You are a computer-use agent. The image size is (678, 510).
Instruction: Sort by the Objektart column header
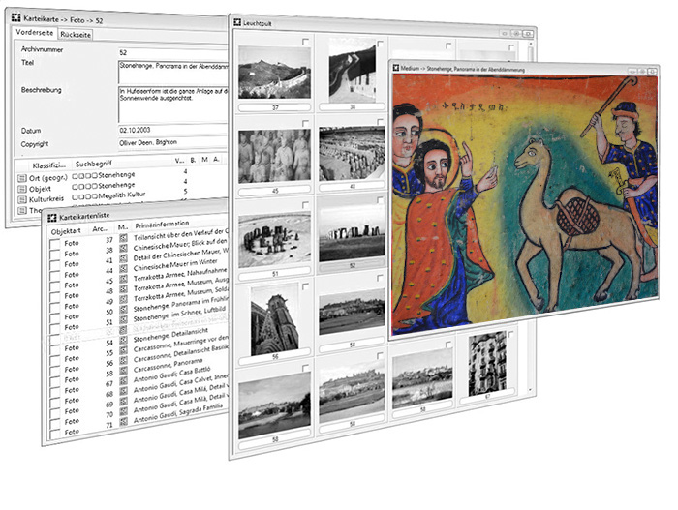point(66,231)
